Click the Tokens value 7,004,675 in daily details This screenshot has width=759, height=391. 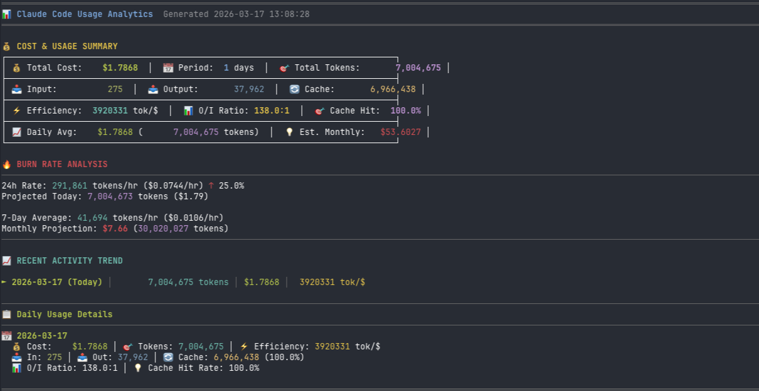(x=201, y=347)
